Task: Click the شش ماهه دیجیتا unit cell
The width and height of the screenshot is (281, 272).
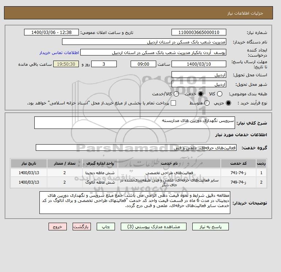Action: point(100,173)
